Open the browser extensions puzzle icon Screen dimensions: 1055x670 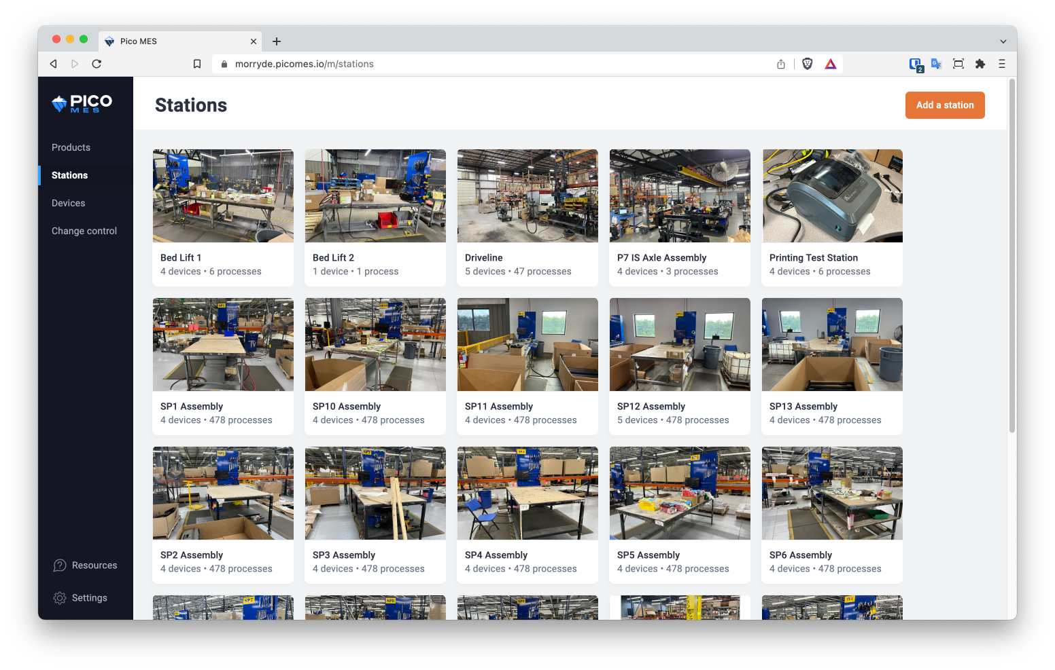click(980, 64)
